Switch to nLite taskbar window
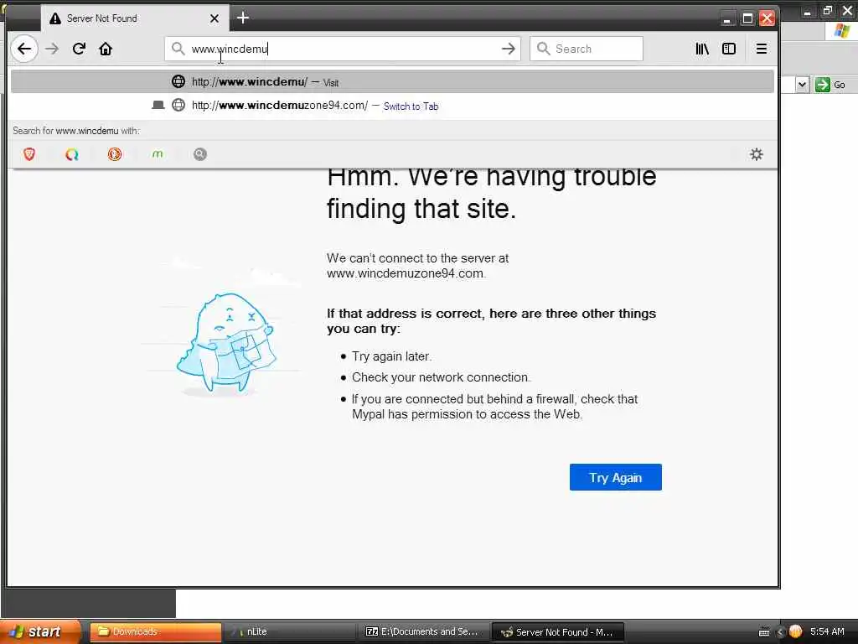 coord(290,632)
